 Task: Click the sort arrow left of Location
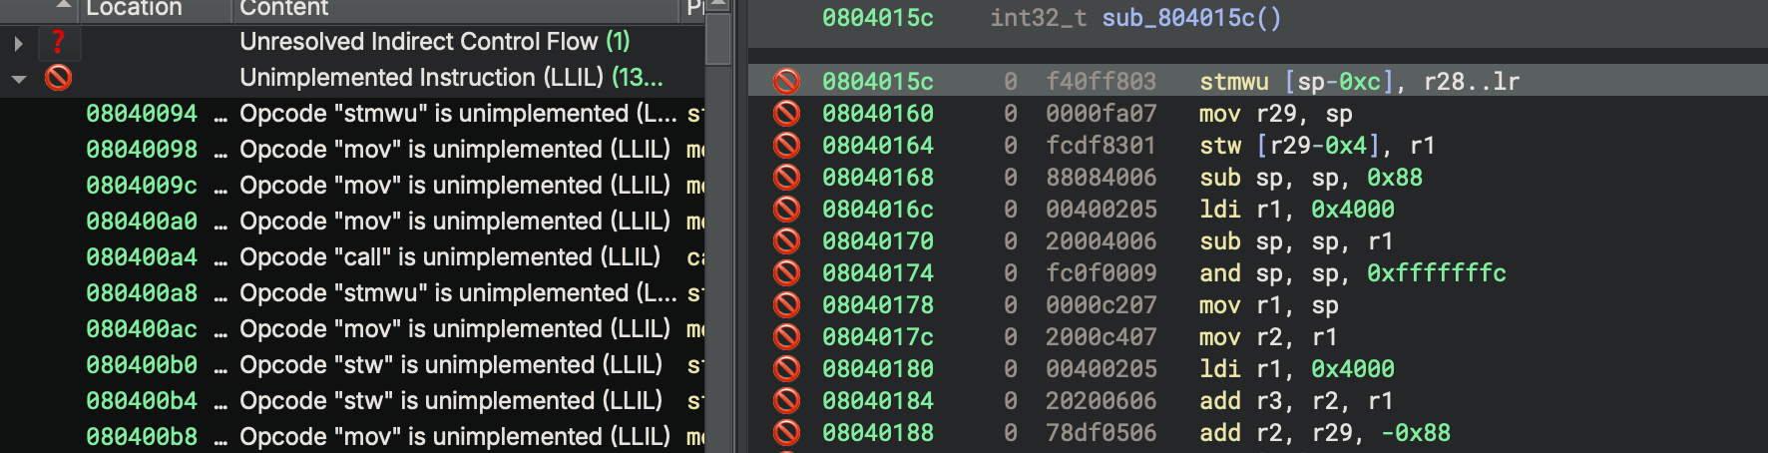click(x=64, y=6)
